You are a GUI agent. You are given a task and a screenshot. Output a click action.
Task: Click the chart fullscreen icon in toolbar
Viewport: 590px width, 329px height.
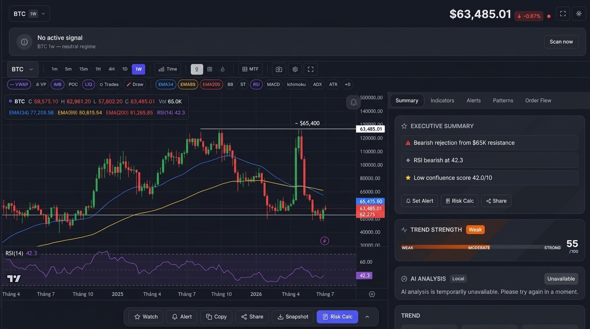(311, 69)
